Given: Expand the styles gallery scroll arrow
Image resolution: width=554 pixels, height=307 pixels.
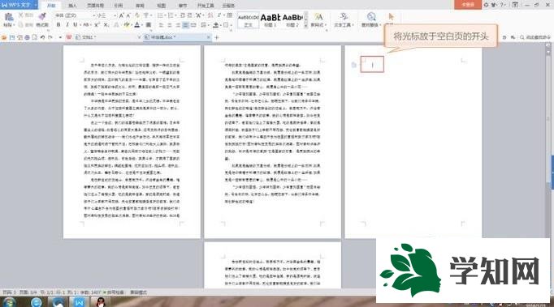Looking at the screenshot, I should [305, 26].
